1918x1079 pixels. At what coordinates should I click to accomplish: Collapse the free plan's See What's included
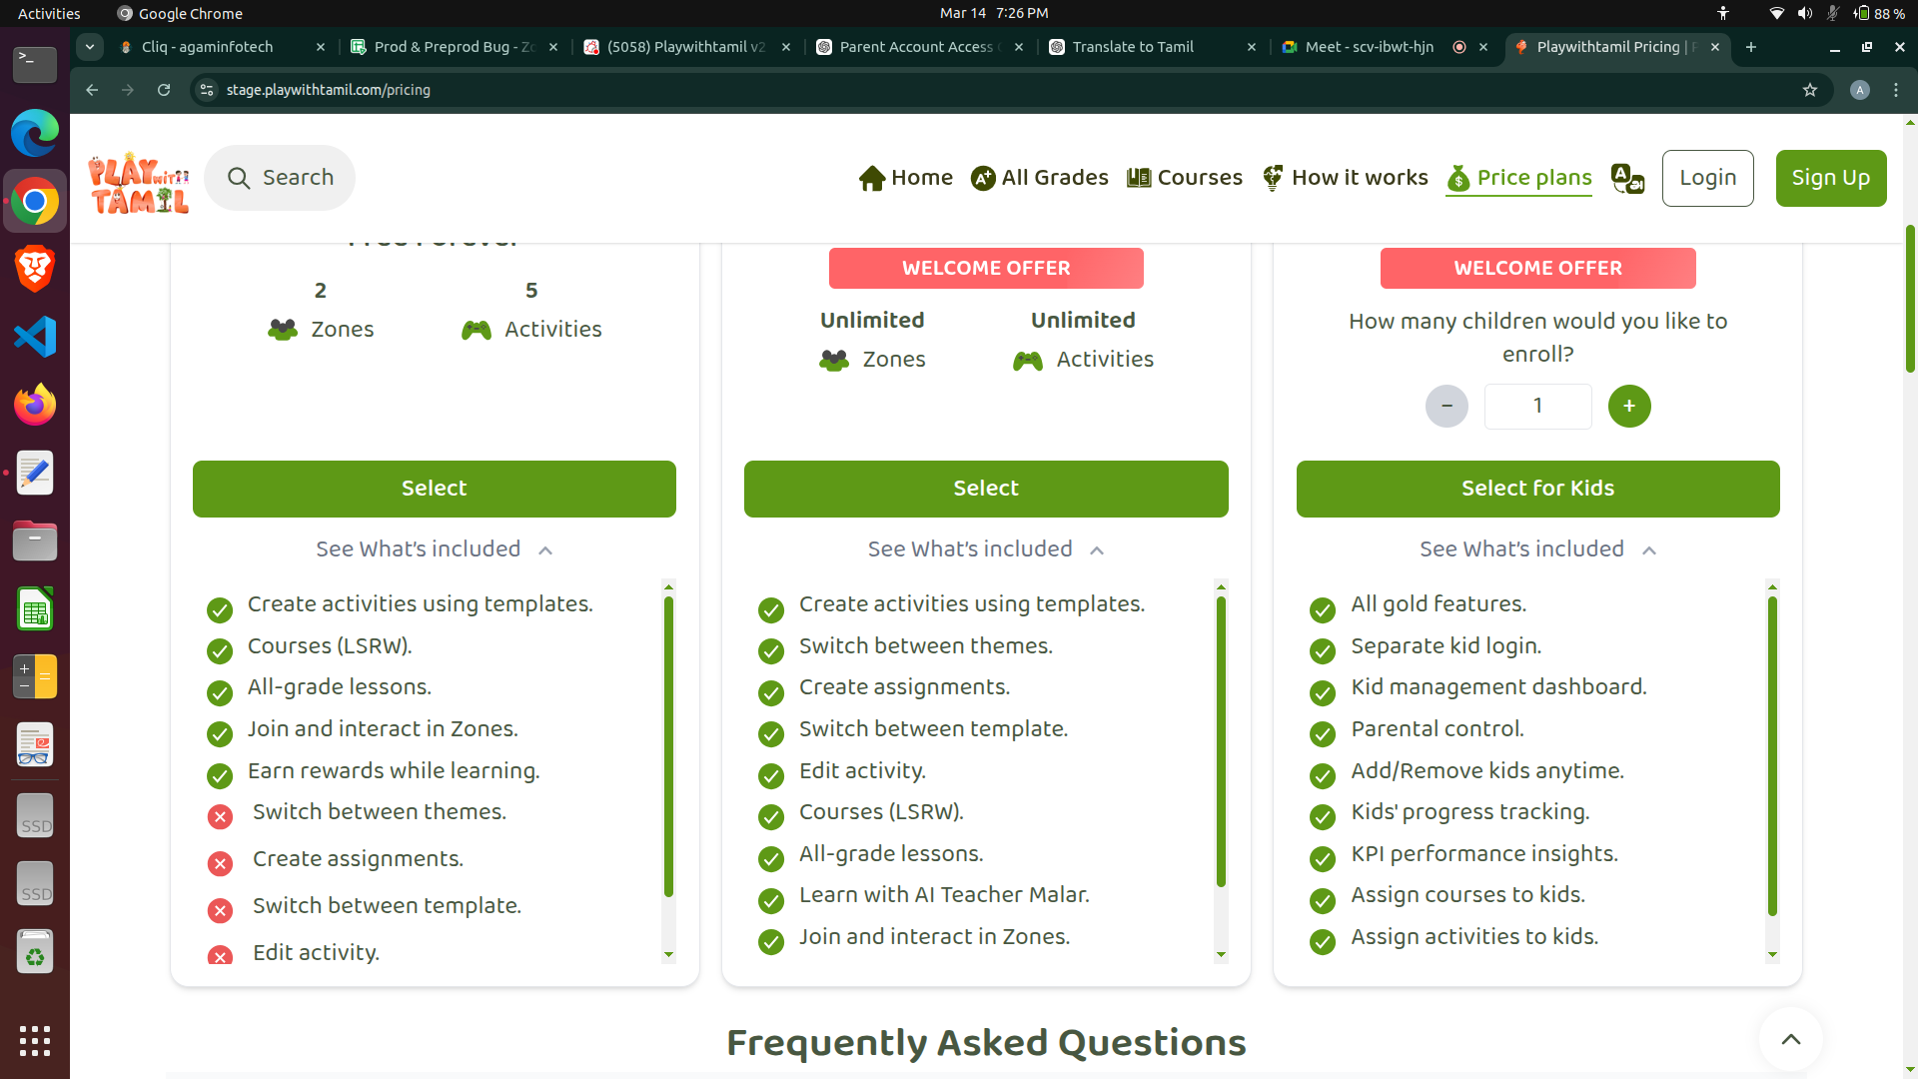(x=434, y=549)
